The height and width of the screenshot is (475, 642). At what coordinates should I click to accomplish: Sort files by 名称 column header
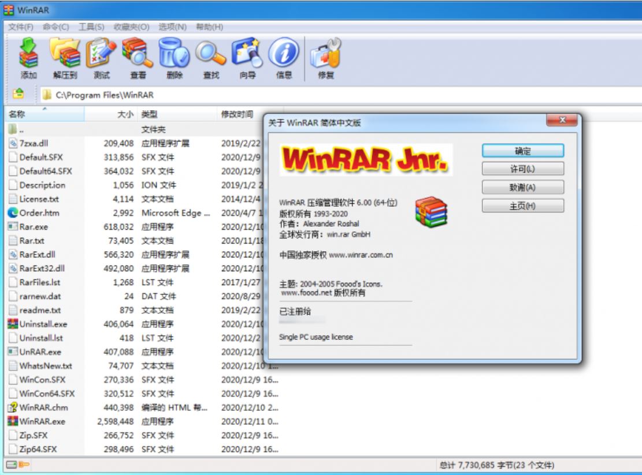[x=44, y=114]
